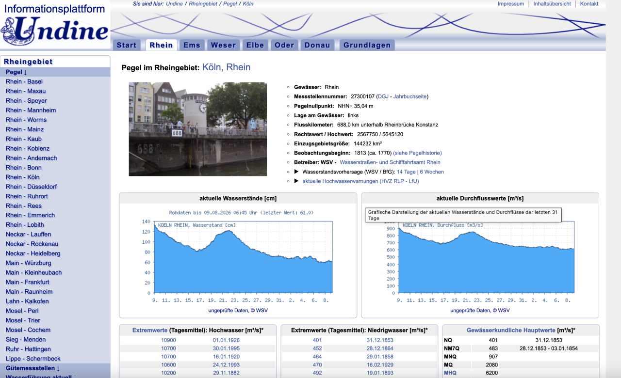Select Rhein - Lobith gauge
Viewport: 621px width, 378px height.
click(25, 224)
